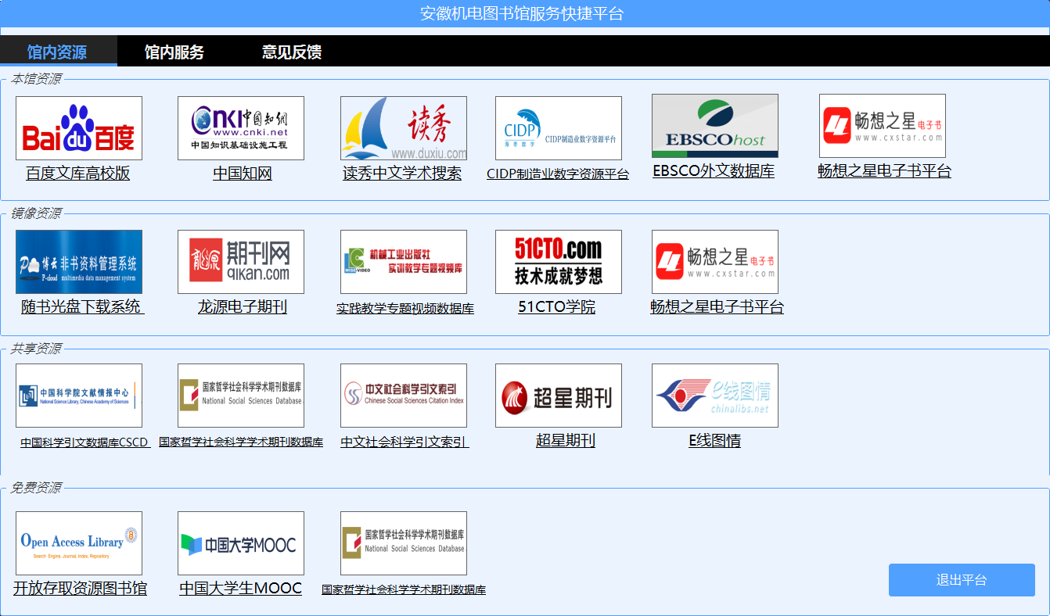
Task: Click the CNKI 中国知网 logo image
Action: coord(241,128)
